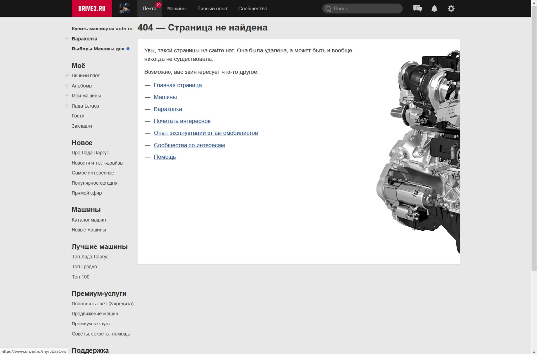Open Пополнить счёт (3 кредита)
537x354 pixels.
(103, 304)
